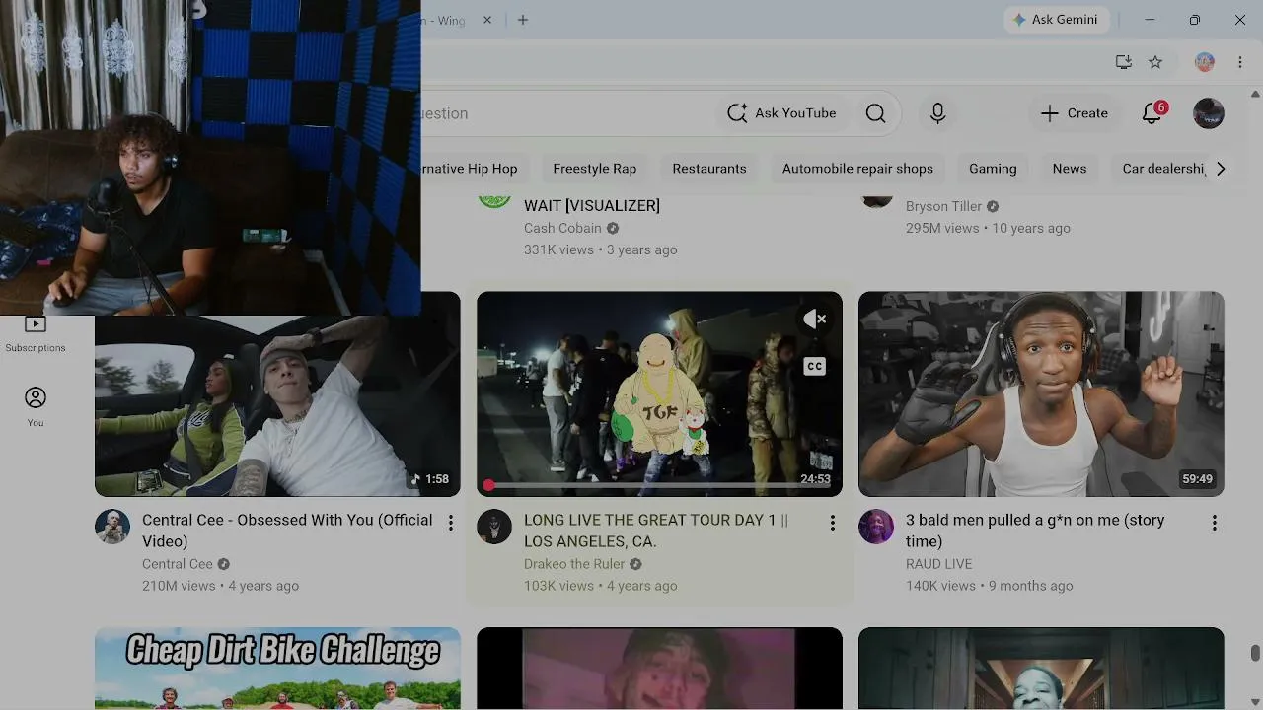This screenshot has width=1263, height=710.
Task: Open more options for 3 bald men video
Action: click(x=1215, y=523)
